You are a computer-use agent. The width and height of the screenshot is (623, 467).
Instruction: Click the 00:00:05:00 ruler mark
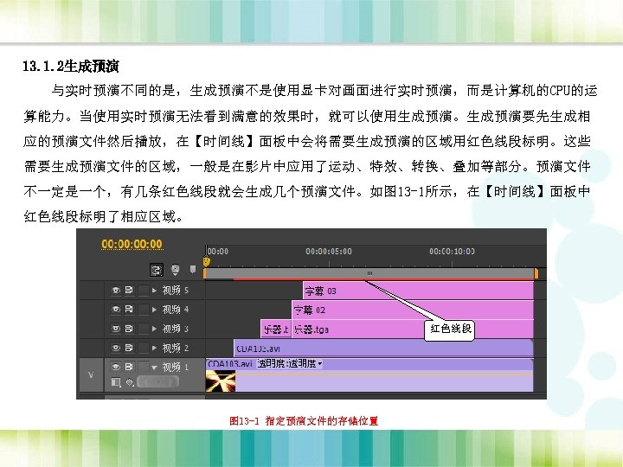point(329,252)
